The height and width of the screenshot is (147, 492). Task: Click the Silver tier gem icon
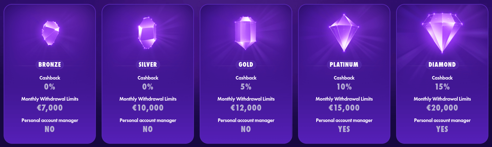[148, 33]
